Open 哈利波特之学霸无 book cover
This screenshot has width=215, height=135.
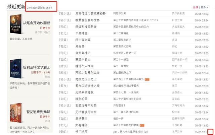[16, 69]
